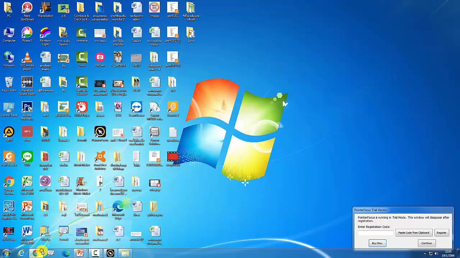This screenshot has height=258, width=460.
Task: Open the MovieMaker folder icon
Action: point(82,159)
